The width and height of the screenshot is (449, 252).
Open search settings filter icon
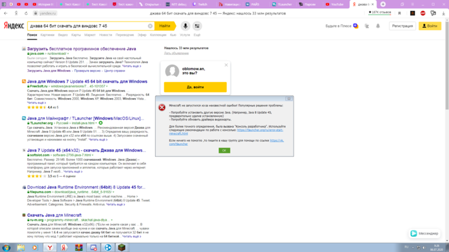point(198,26)
